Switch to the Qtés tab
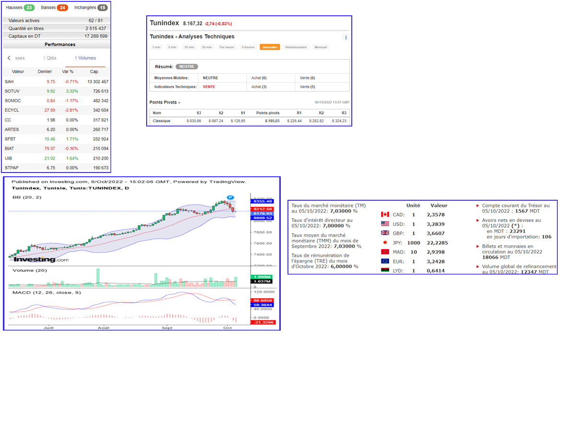The image size is (575, 424). 49,58
